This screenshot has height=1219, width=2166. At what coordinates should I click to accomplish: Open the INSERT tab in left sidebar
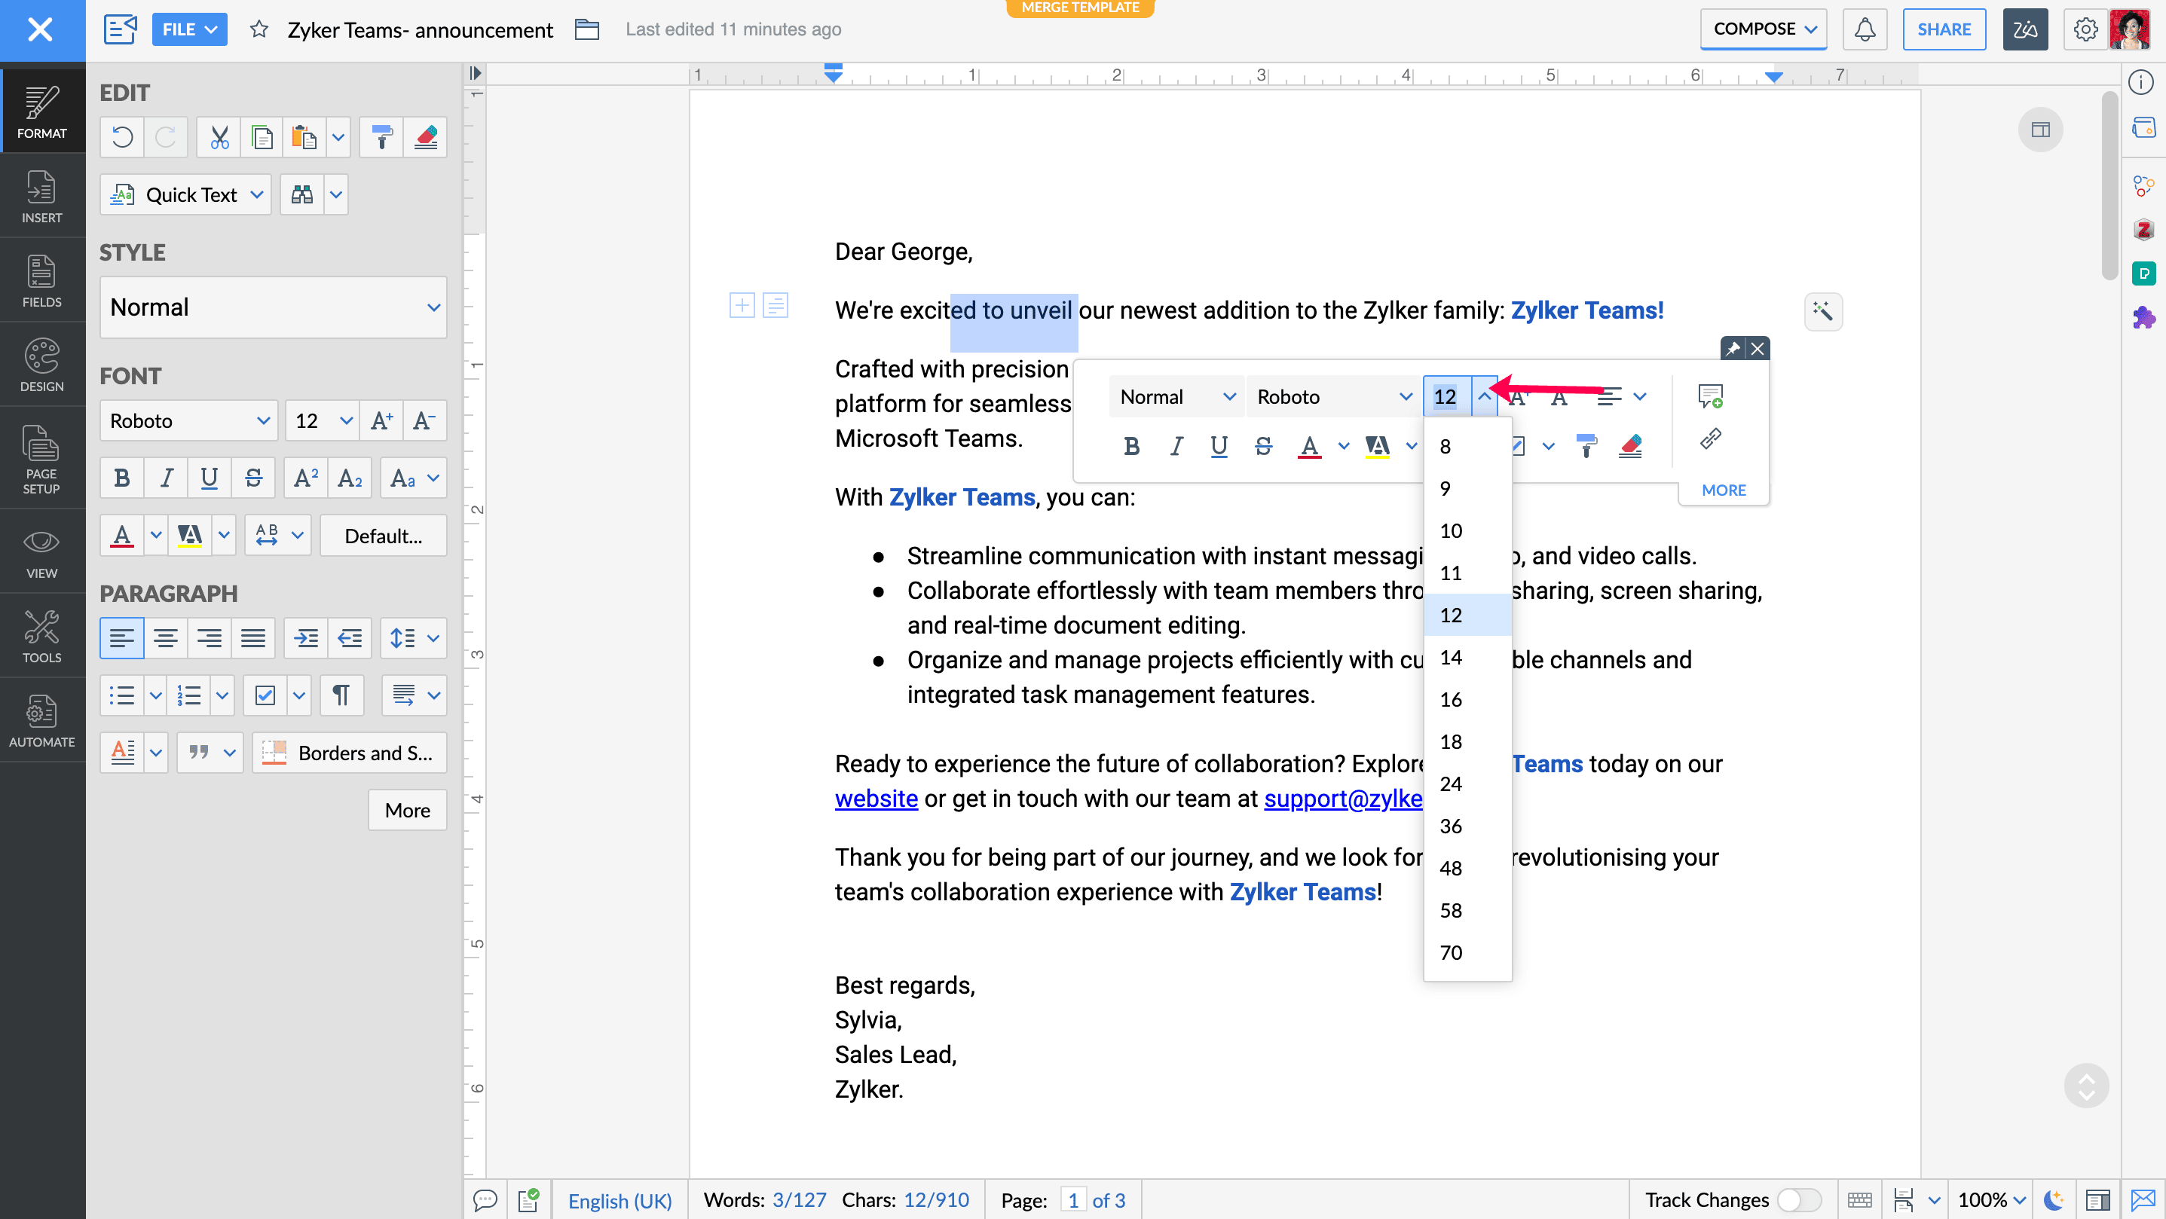(x=42, y=197)
